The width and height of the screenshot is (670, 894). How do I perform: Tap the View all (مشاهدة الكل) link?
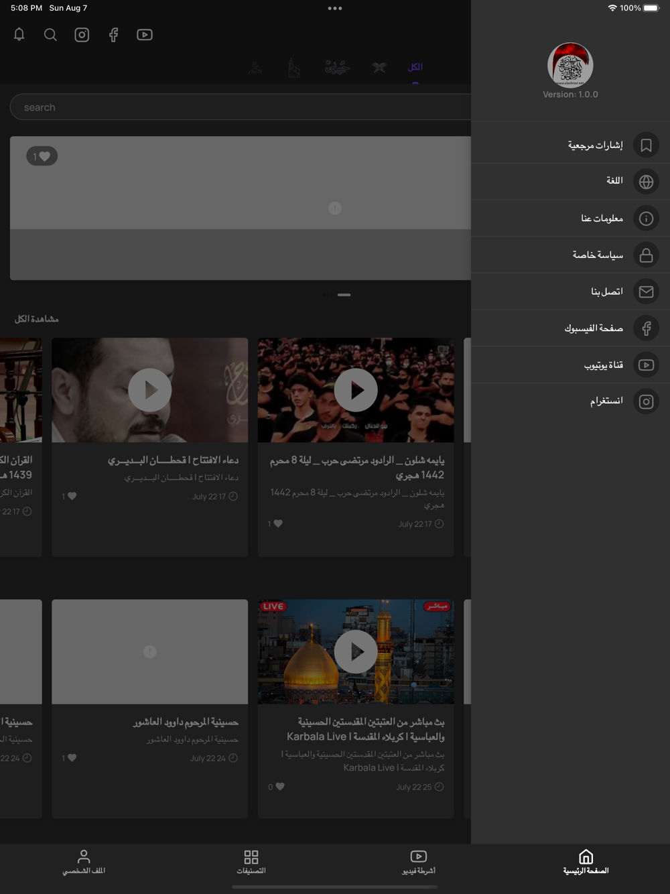(37, 319)
